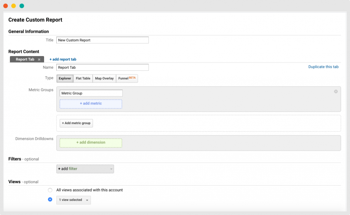
Task: Click the green maximize window dot
Action: (x=22, y=6)
